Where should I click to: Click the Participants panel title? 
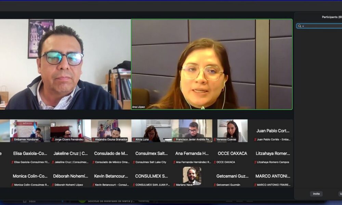332,17
